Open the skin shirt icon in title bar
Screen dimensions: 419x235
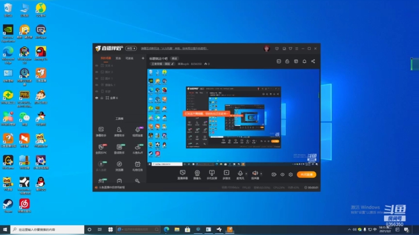pos(290,49)
